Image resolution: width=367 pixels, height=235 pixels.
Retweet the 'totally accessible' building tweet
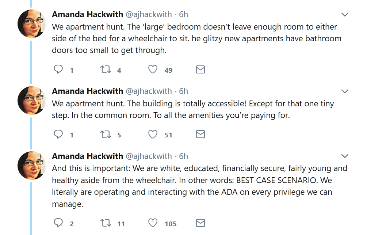pos(106,134)
